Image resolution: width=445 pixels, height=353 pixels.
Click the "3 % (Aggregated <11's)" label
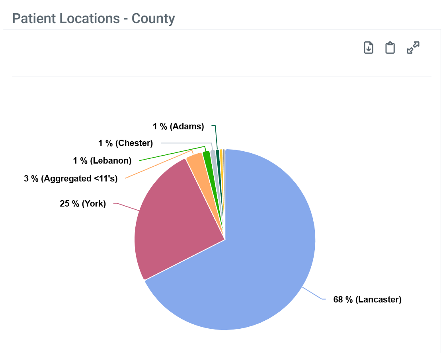coord(71,179)
